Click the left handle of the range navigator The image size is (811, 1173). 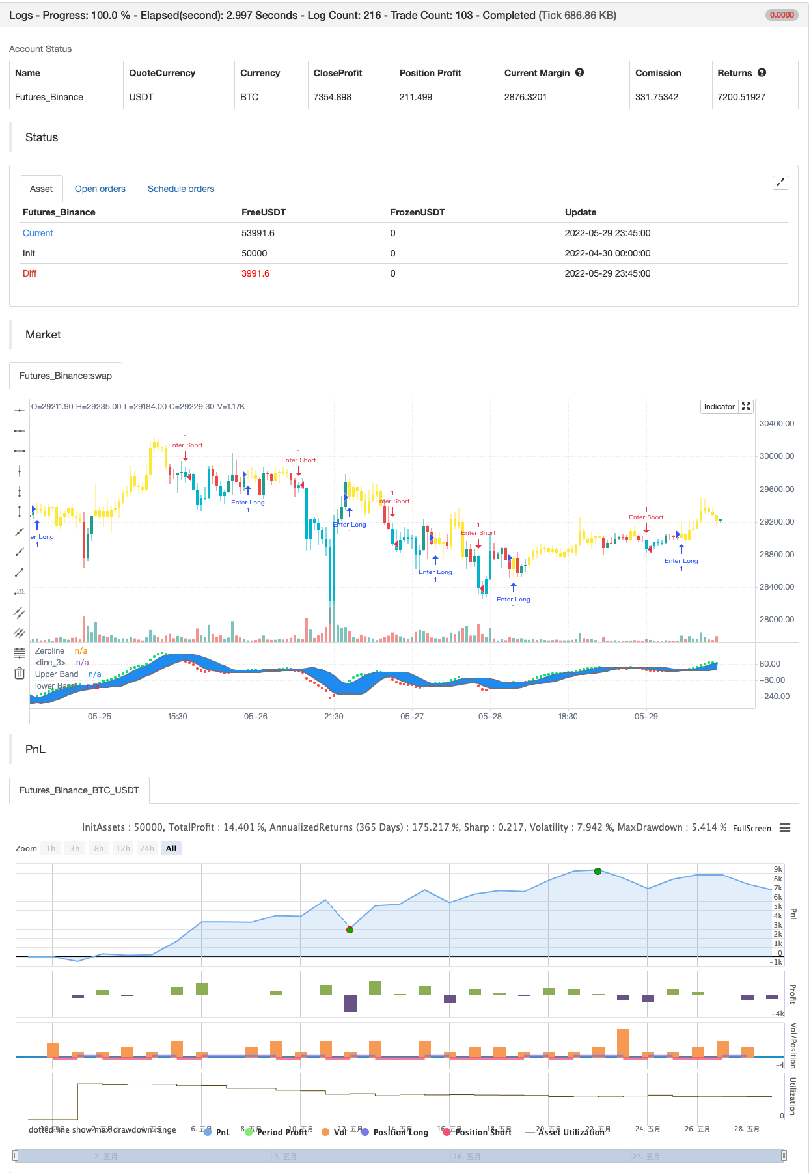point(16,1155)
